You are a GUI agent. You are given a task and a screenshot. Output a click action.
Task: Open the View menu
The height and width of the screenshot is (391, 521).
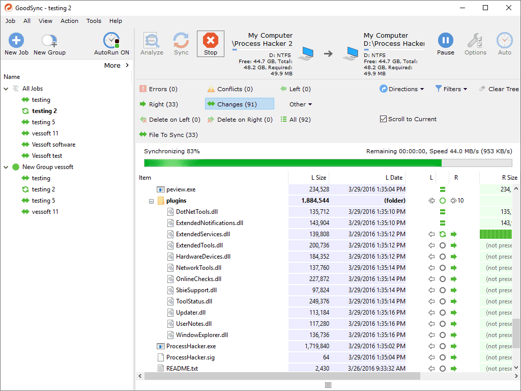pyautogui.click(x=45, y=21)
